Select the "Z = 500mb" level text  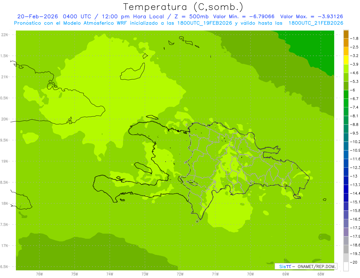tap(192, 16)
